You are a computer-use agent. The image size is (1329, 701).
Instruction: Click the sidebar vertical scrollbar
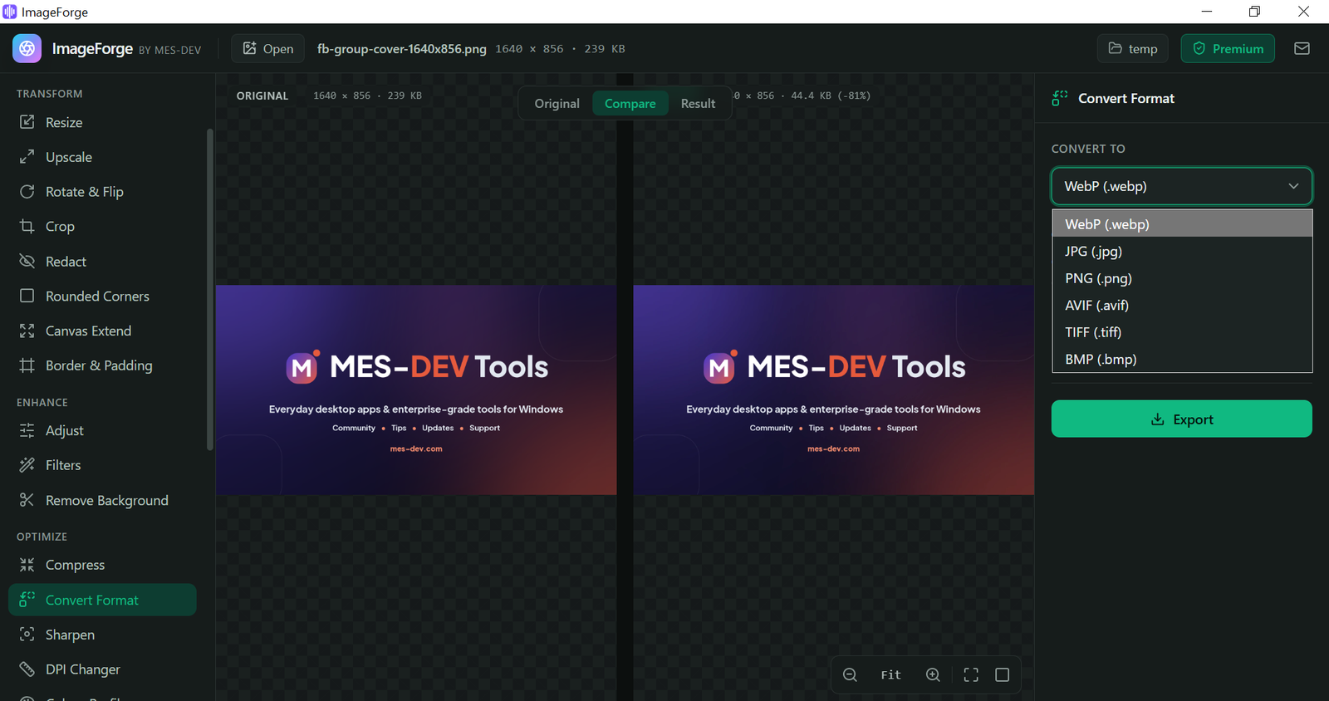(x=210, y=289)
